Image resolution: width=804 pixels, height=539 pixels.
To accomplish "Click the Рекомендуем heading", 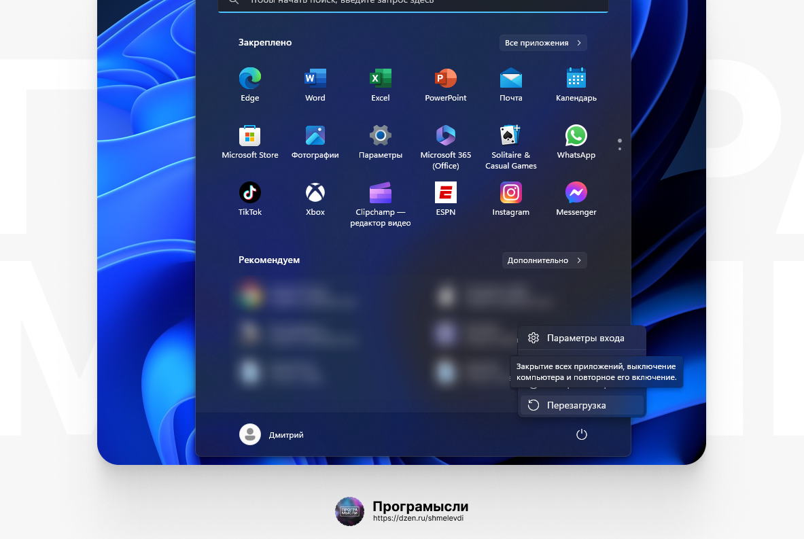I will (x=268, y=260).
